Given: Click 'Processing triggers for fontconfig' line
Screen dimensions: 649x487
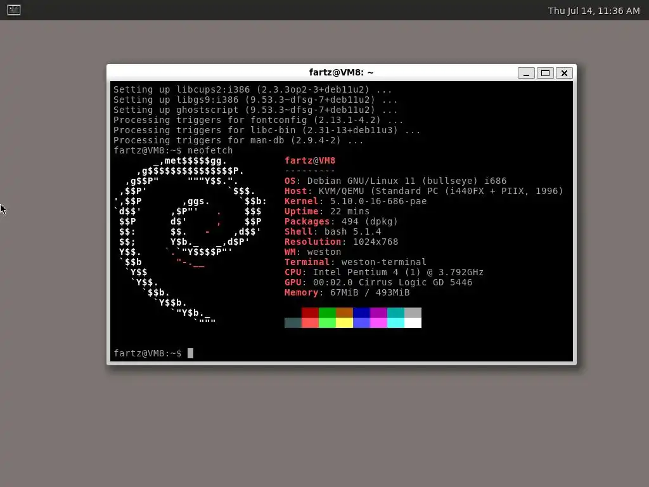Looking at the screenshot, I should pos(259,120).
